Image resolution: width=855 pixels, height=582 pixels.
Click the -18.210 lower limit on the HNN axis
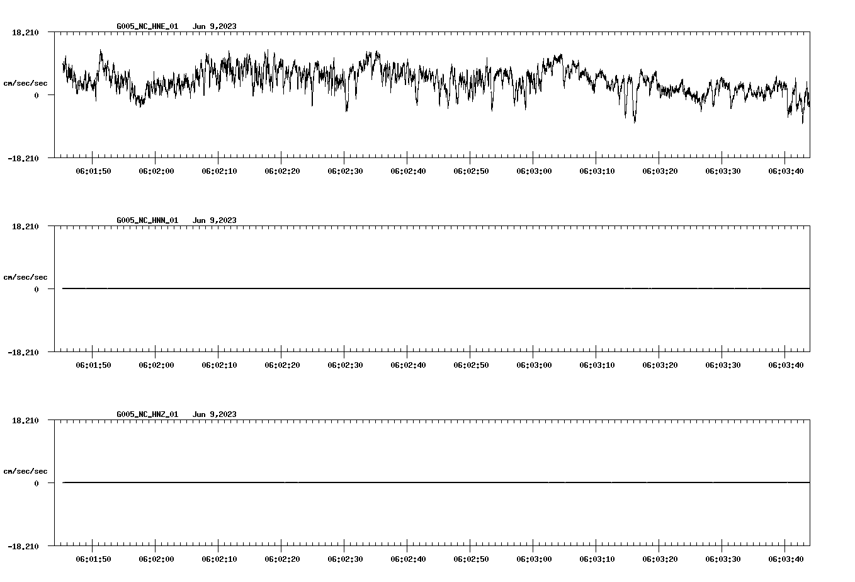click(23, 353)
